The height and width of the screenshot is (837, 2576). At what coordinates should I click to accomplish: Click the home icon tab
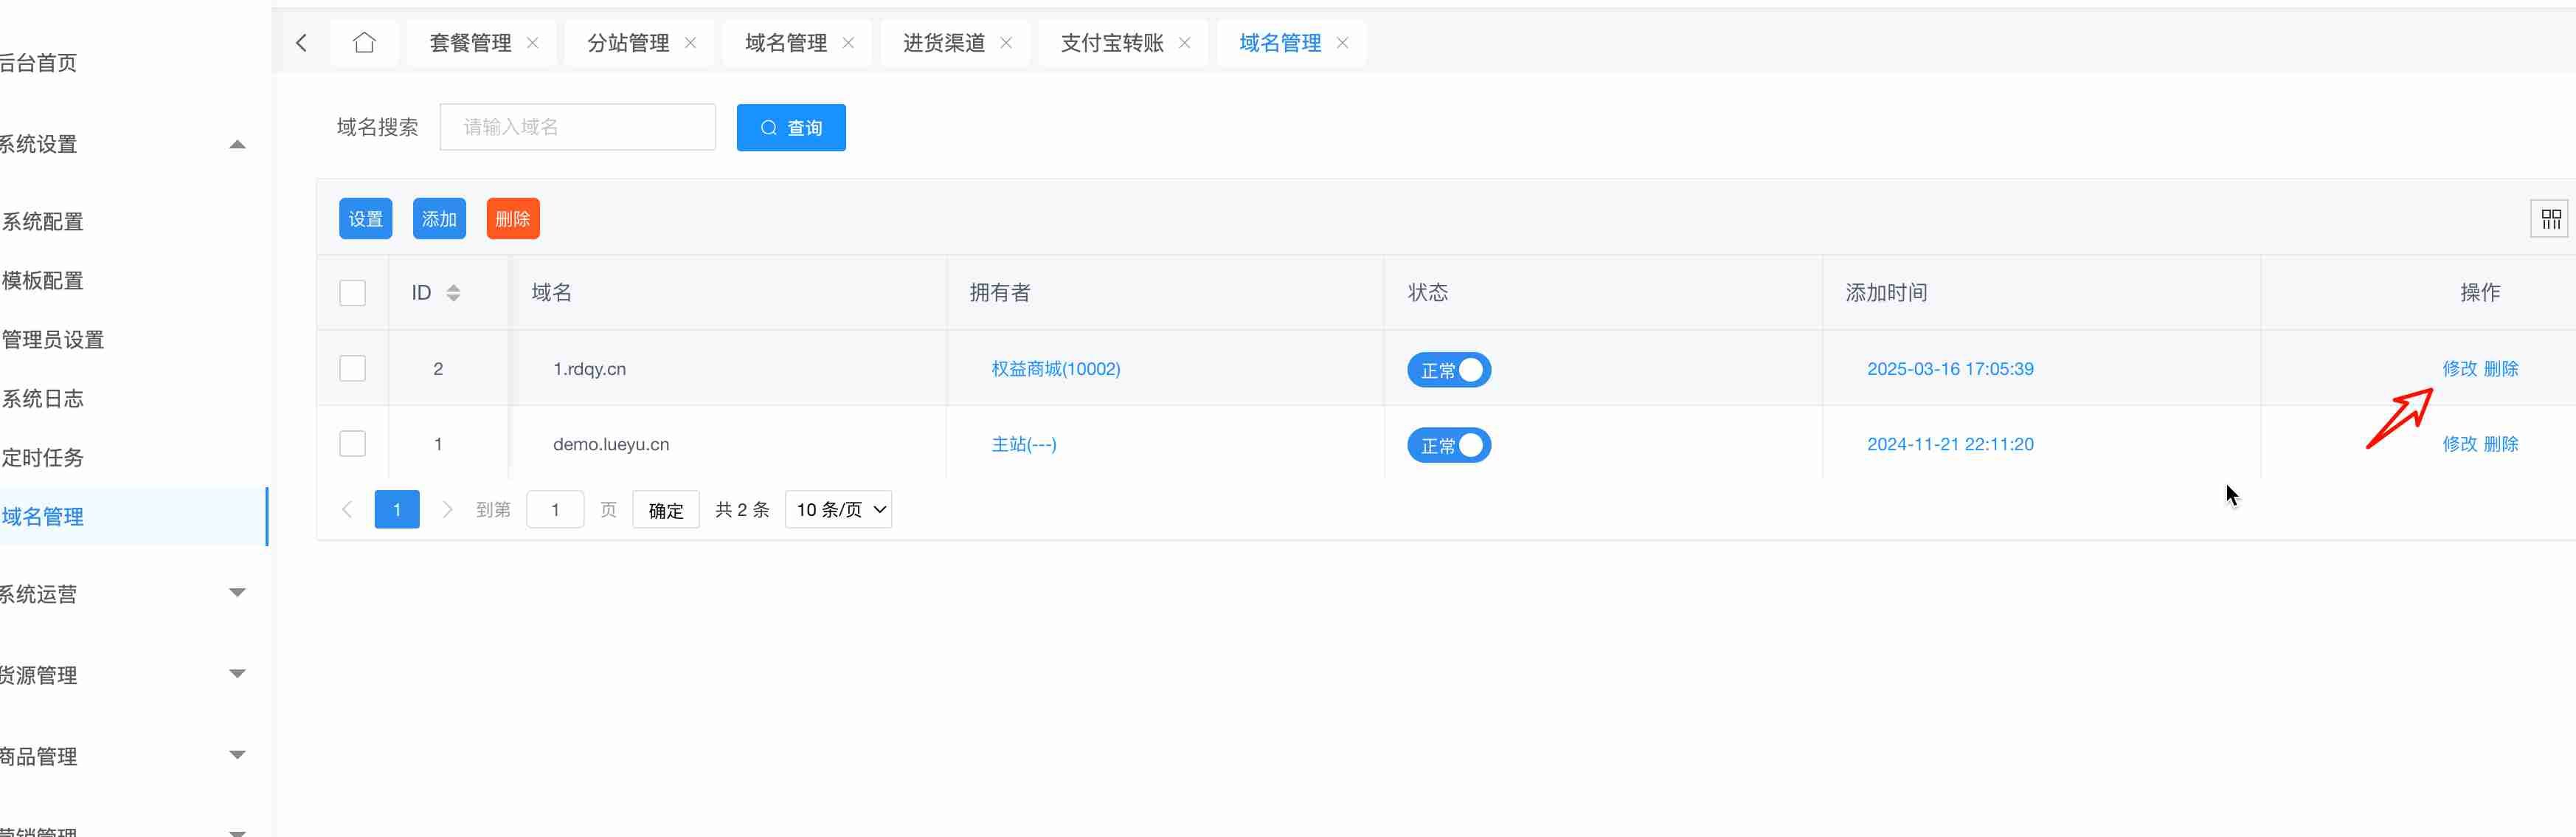364,43
